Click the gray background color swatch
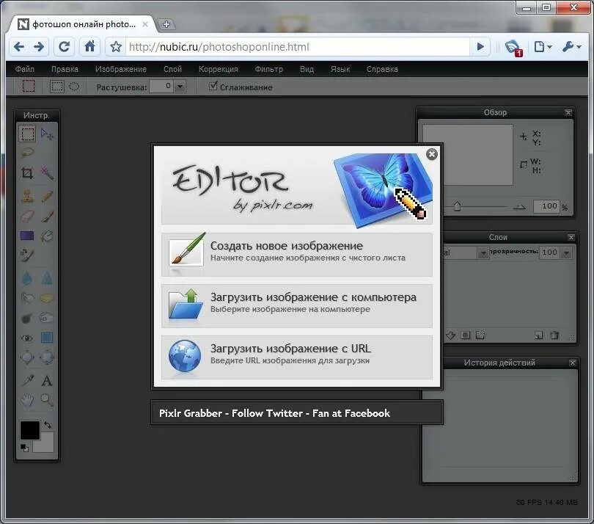Image resolution: width=594 pixels, height=524 pixels. [45, 445]
